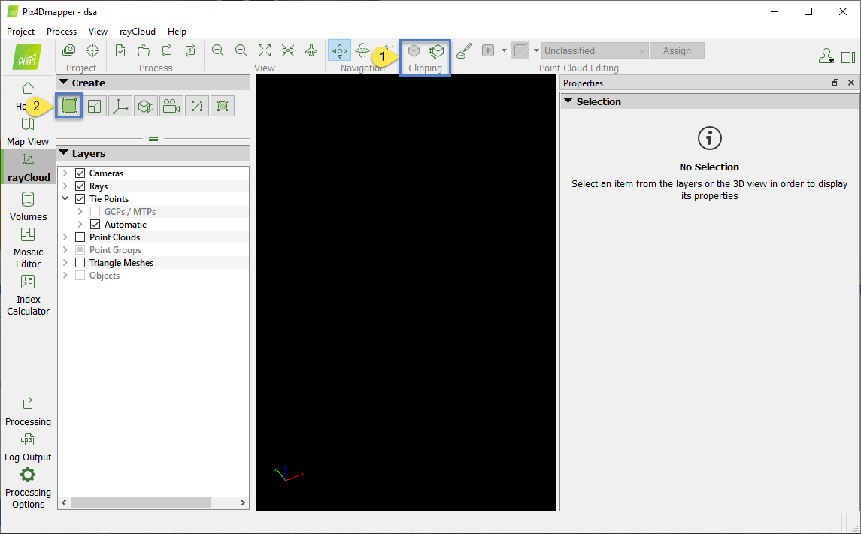Uncheck the Automatic tie points checkbox

(x=95, y=225)
